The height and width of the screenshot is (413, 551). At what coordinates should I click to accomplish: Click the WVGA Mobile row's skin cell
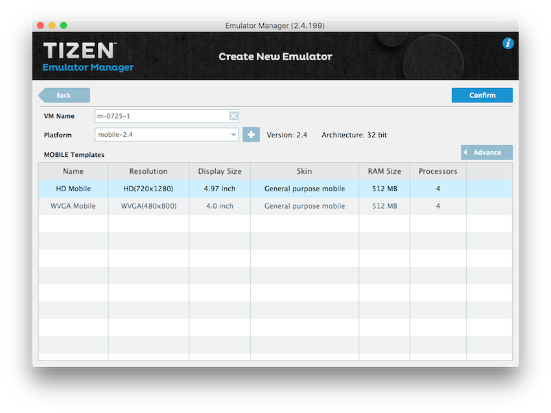305,206
